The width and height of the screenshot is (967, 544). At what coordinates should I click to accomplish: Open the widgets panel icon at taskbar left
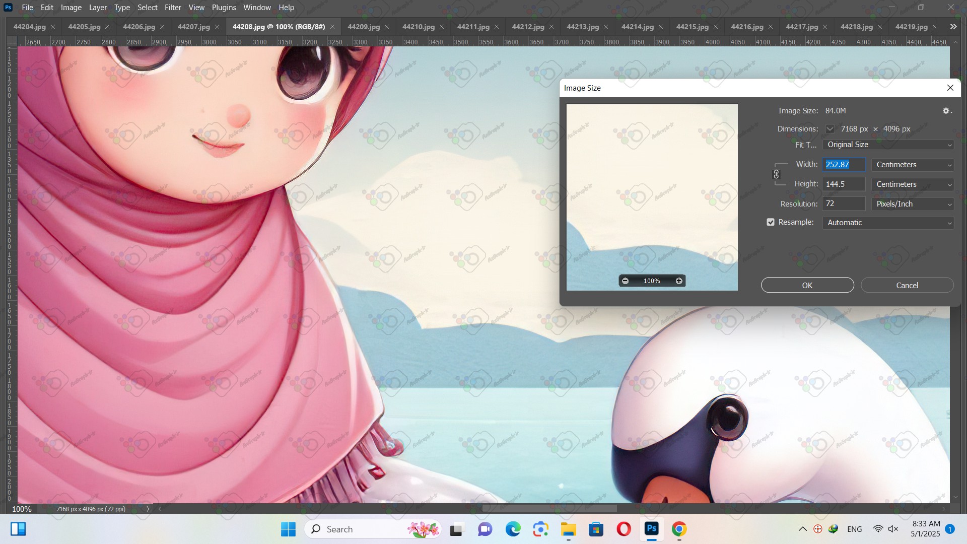tap(18, 529)
